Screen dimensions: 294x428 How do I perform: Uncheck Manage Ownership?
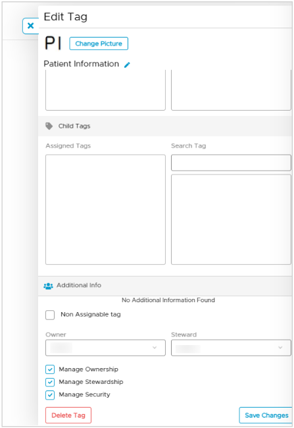coord(50,369)
